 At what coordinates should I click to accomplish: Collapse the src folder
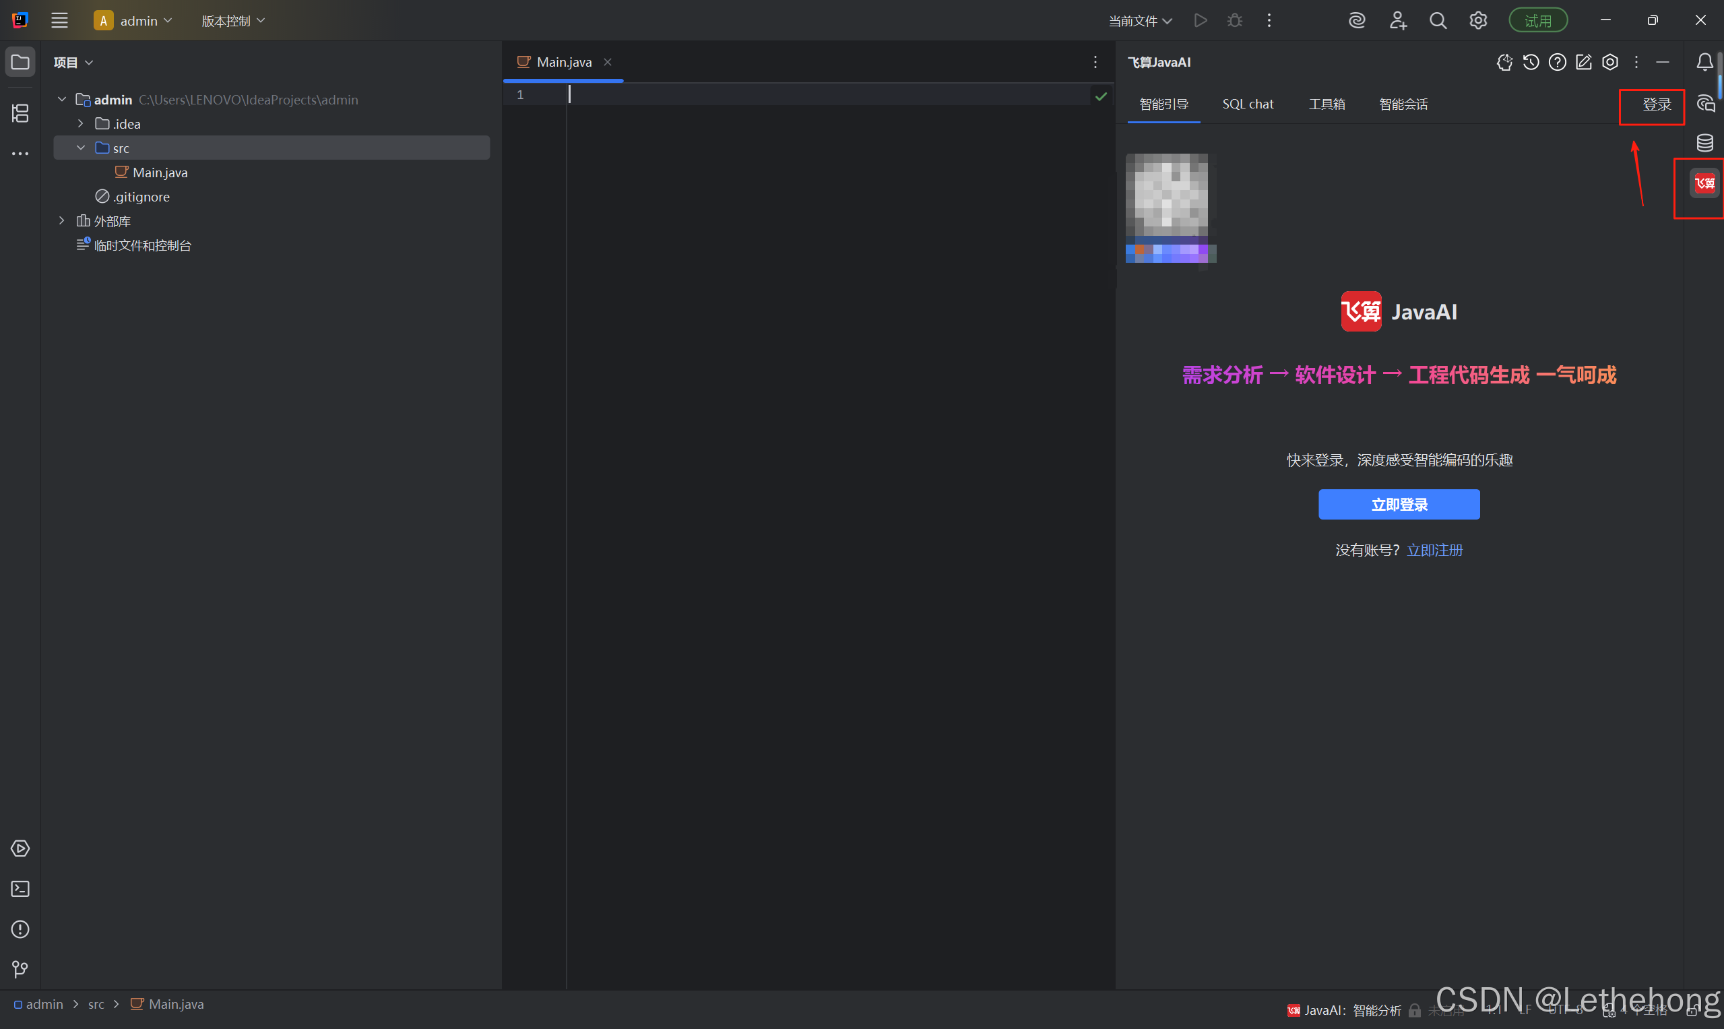coord(81,148)
